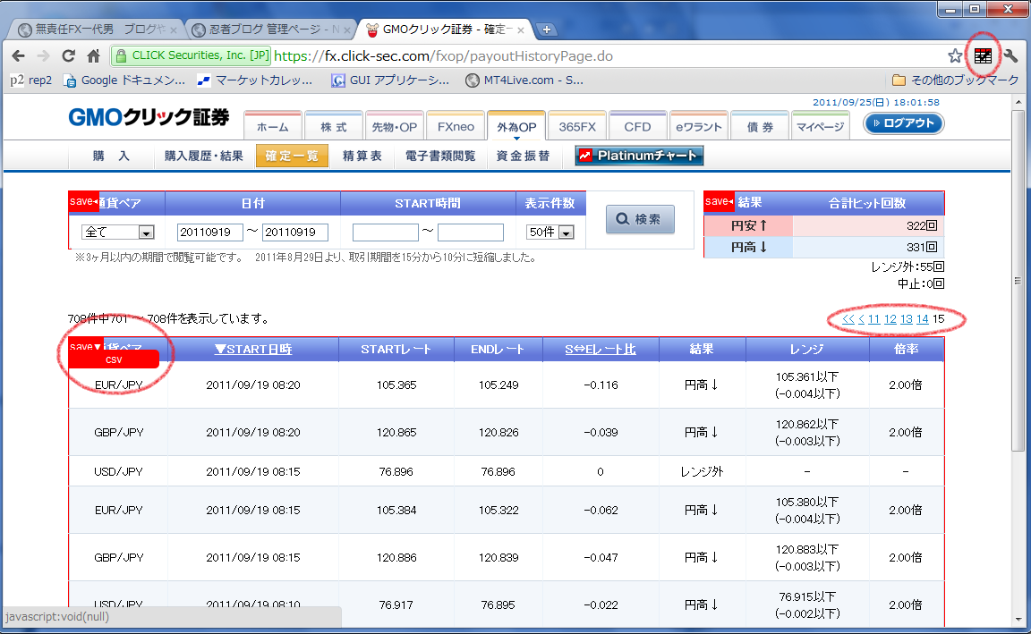Click save tag on 結果 summary table
The width and height of the screenshot is (1031, 634).
[719, 202]
